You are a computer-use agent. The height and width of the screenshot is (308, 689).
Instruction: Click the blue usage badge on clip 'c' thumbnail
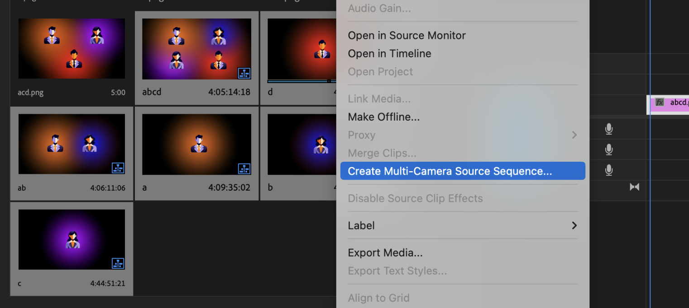[118, 264]
